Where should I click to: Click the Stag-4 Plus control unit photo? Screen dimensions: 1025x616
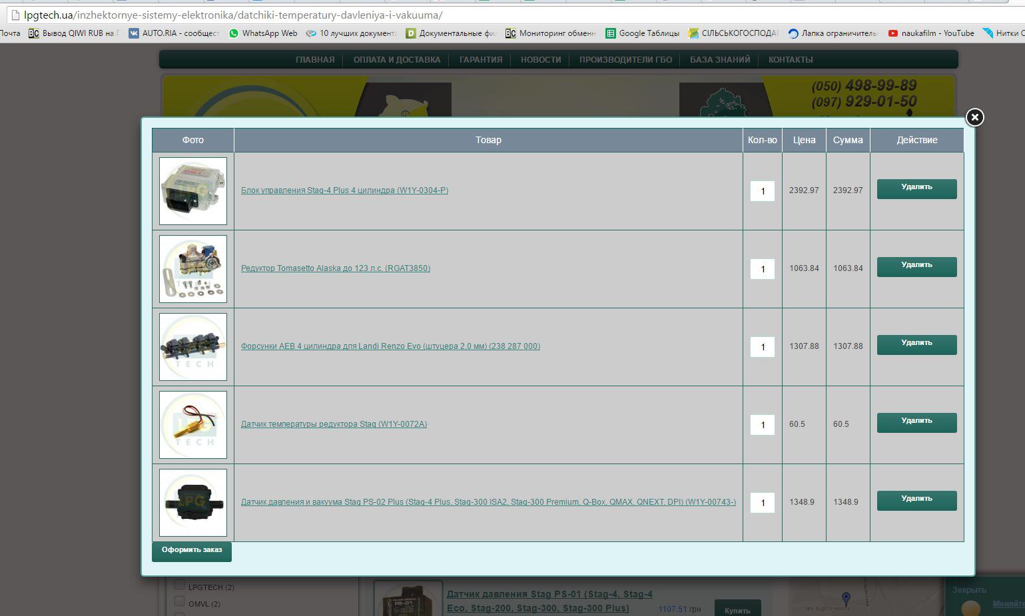193,191
